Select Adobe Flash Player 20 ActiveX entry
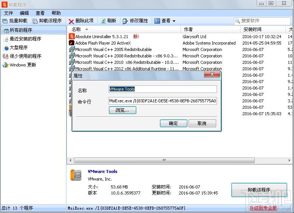 [103, 43]
